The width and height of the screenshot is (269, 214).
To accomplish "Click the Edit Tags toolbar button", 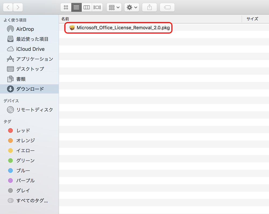I will tap(167, 7).
